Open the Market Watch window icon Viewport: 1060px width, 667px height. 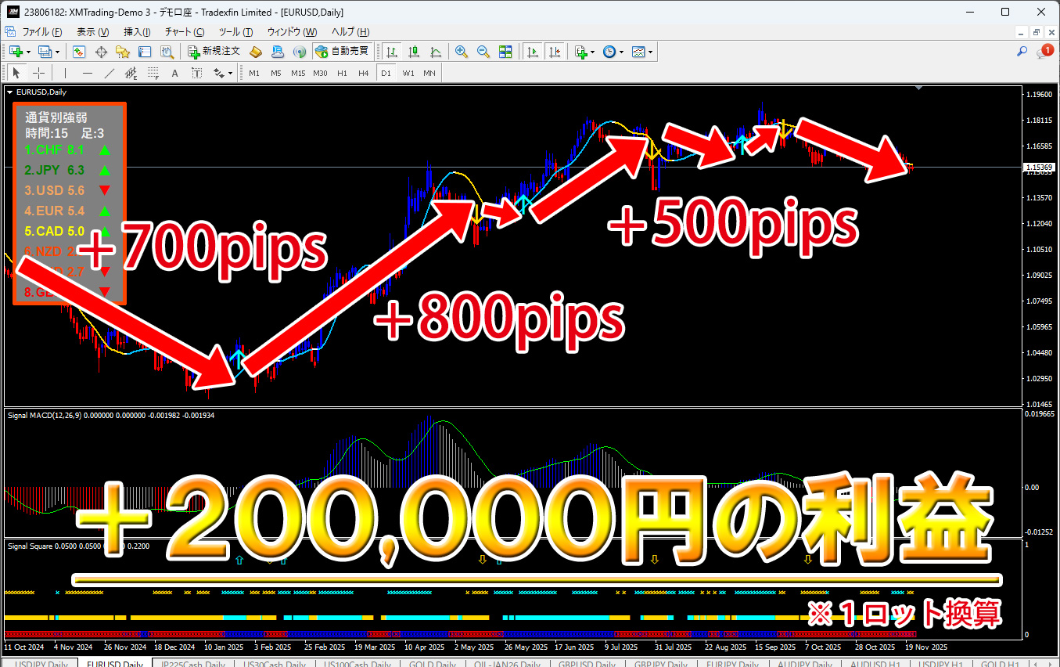[x=79, y=52]
